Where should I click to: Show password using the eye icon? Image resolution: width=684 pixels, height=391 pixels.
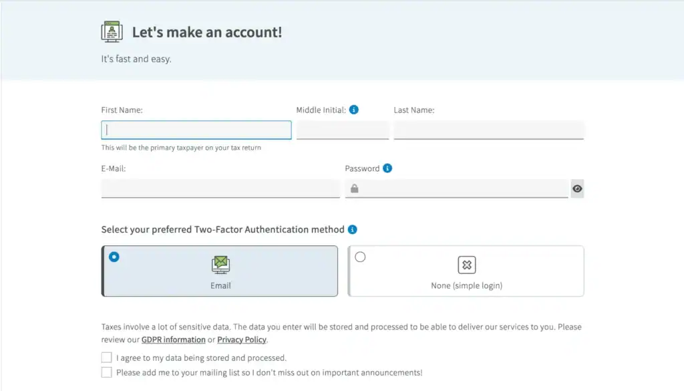pos(577,189)
